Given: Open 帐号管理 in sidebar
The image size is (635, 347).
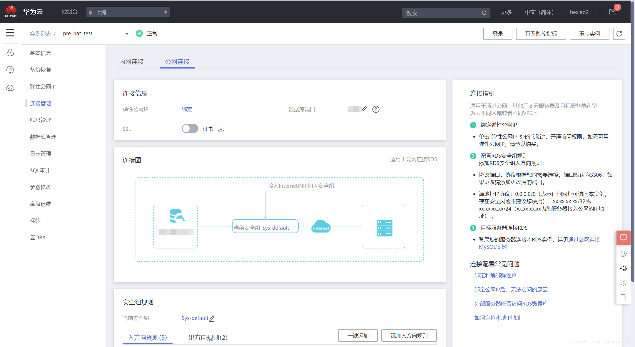Looking at the screenshot, I should [41, 120].
